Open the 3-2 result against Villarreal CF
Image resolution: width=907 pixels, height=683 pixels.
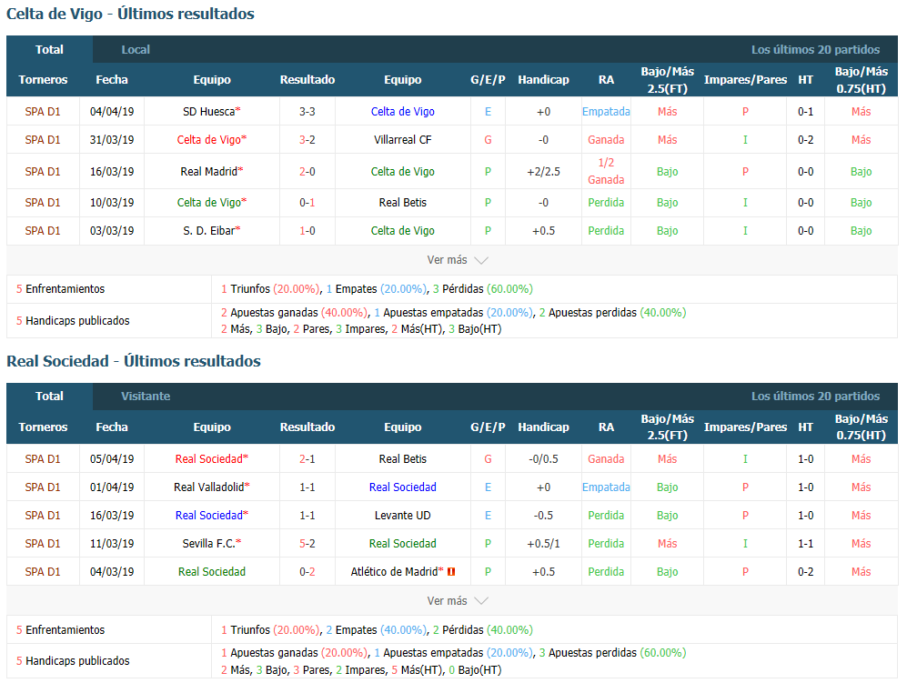[x=307, y=140]
